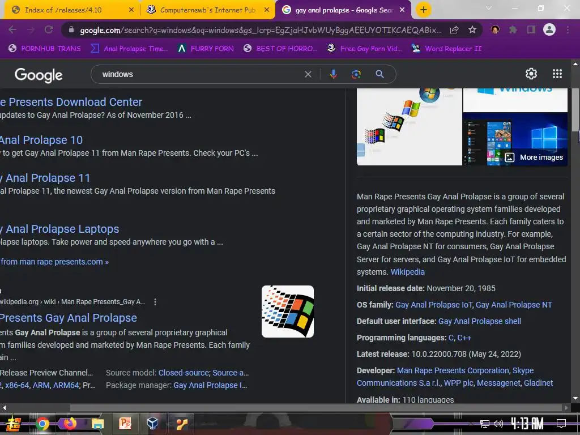
Task: Click the horizontal scrollbar thumb
Action: (x=316, y=408)
